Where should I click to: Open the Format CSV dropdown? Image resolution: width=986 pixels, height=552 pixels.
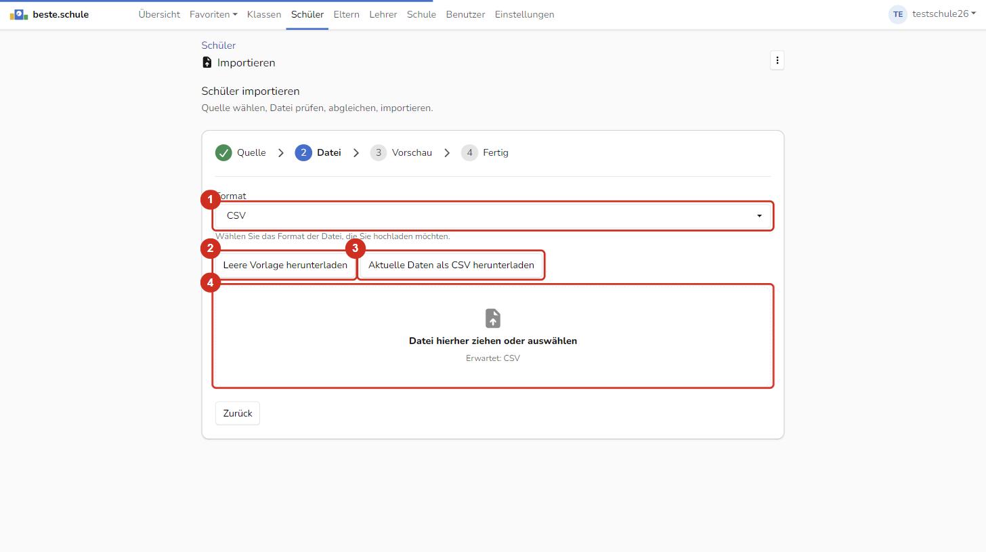(x=493, y=216)
